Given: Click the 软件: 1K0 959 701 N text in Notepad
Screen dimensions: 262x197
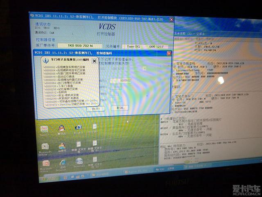Looking at the screenshot, I should pos(191,99).
